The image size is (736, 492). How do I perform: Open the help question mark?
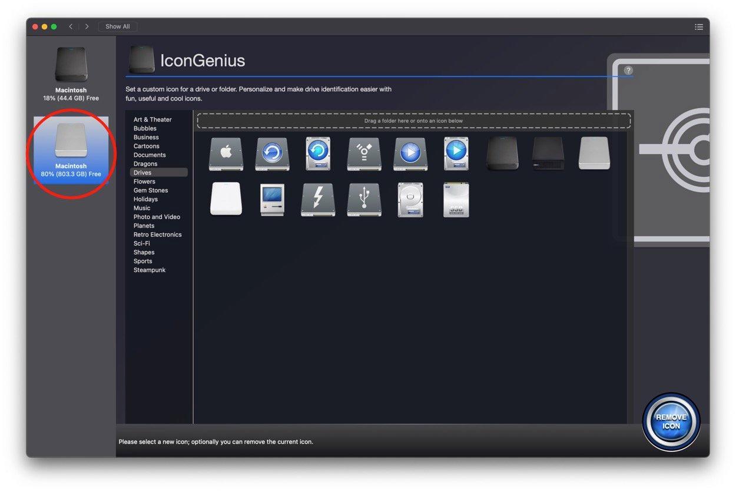(x=628, y=69)
